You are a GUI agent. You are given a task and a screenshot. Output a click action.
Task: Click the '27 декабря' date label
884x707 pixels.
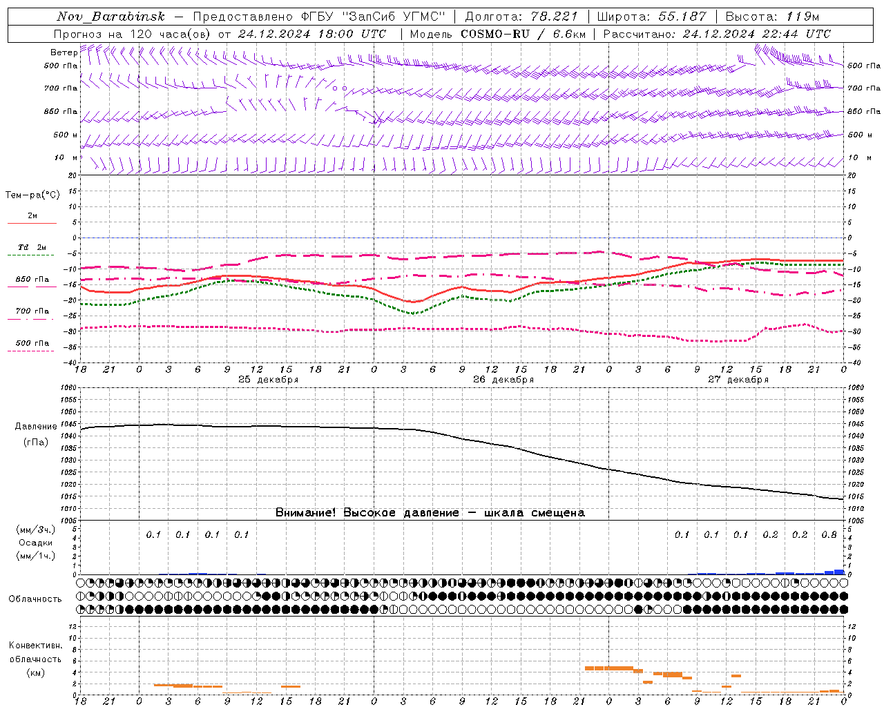738,380
